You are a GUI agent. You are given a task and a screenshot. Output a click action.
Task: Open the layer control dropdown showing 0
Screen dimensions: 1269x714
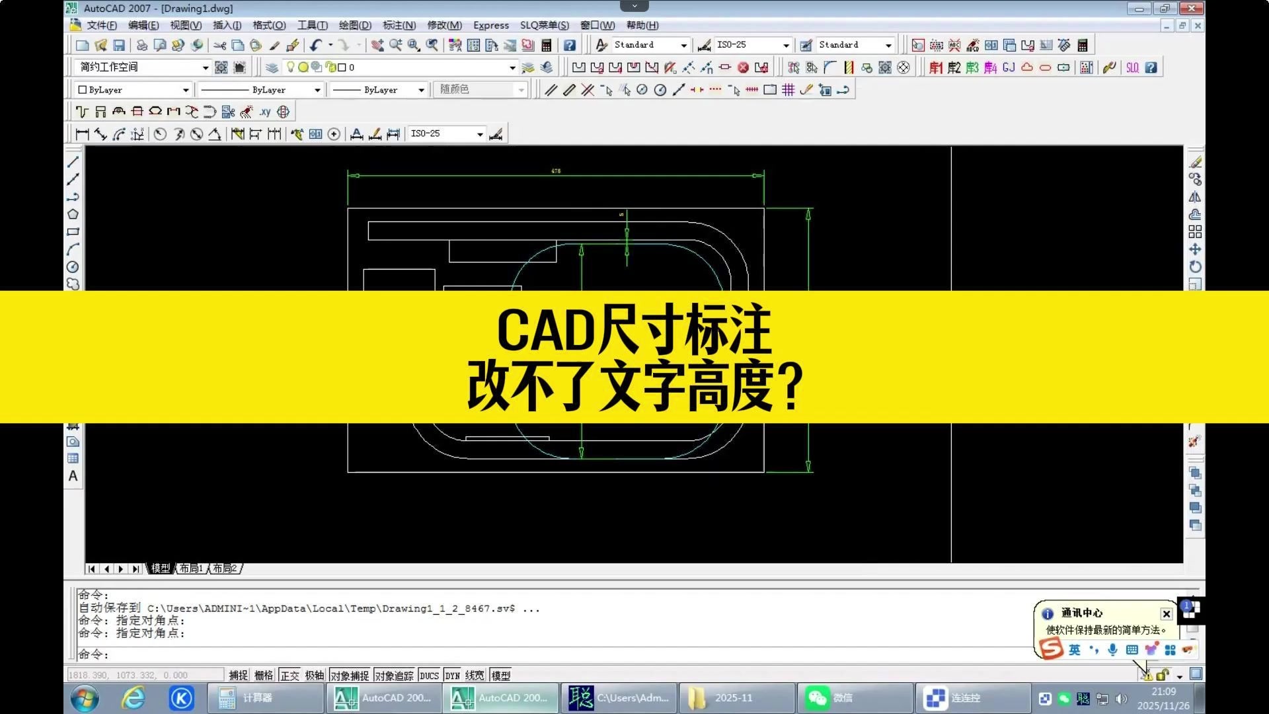(x=512, y=67)
